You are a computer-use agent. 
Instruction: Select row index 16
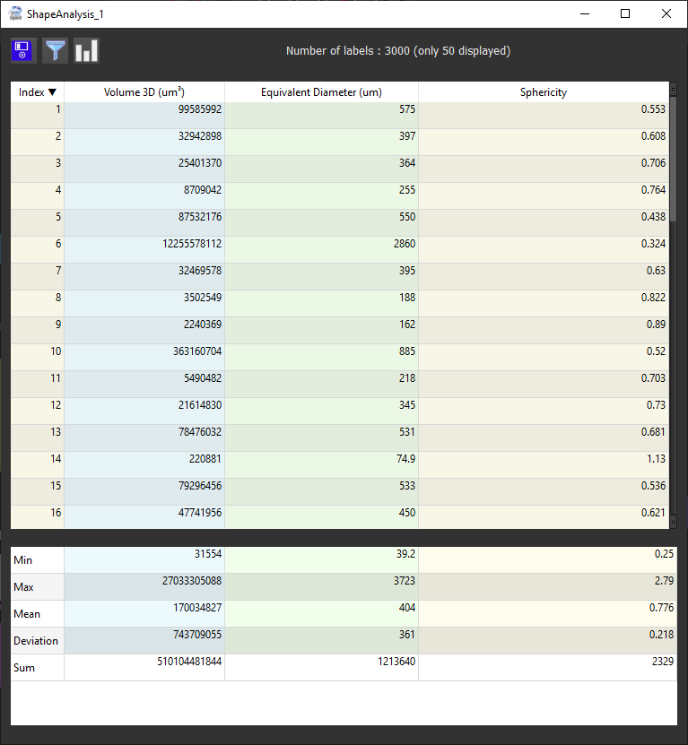pyautogui.click(x=38, y=517)
